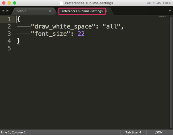The image size is (173, 135).
Task: Open the tab list dropdown arrow
Action: coord(170,11)
